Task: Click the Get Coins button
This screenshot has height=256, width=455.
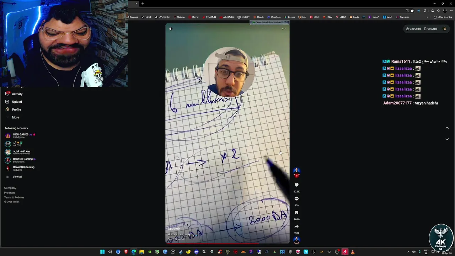Action: coord(413,29)
